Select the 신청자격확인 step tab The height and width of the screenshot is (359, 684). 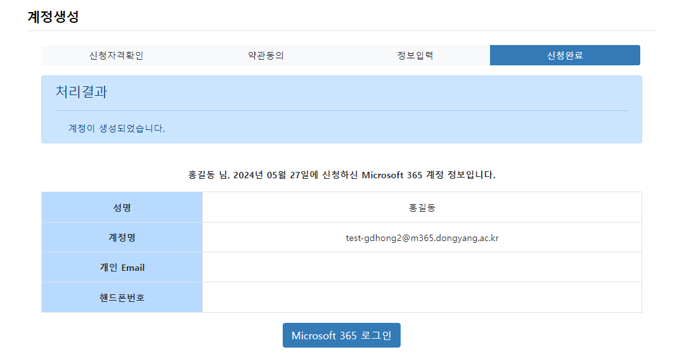[116, 55]
